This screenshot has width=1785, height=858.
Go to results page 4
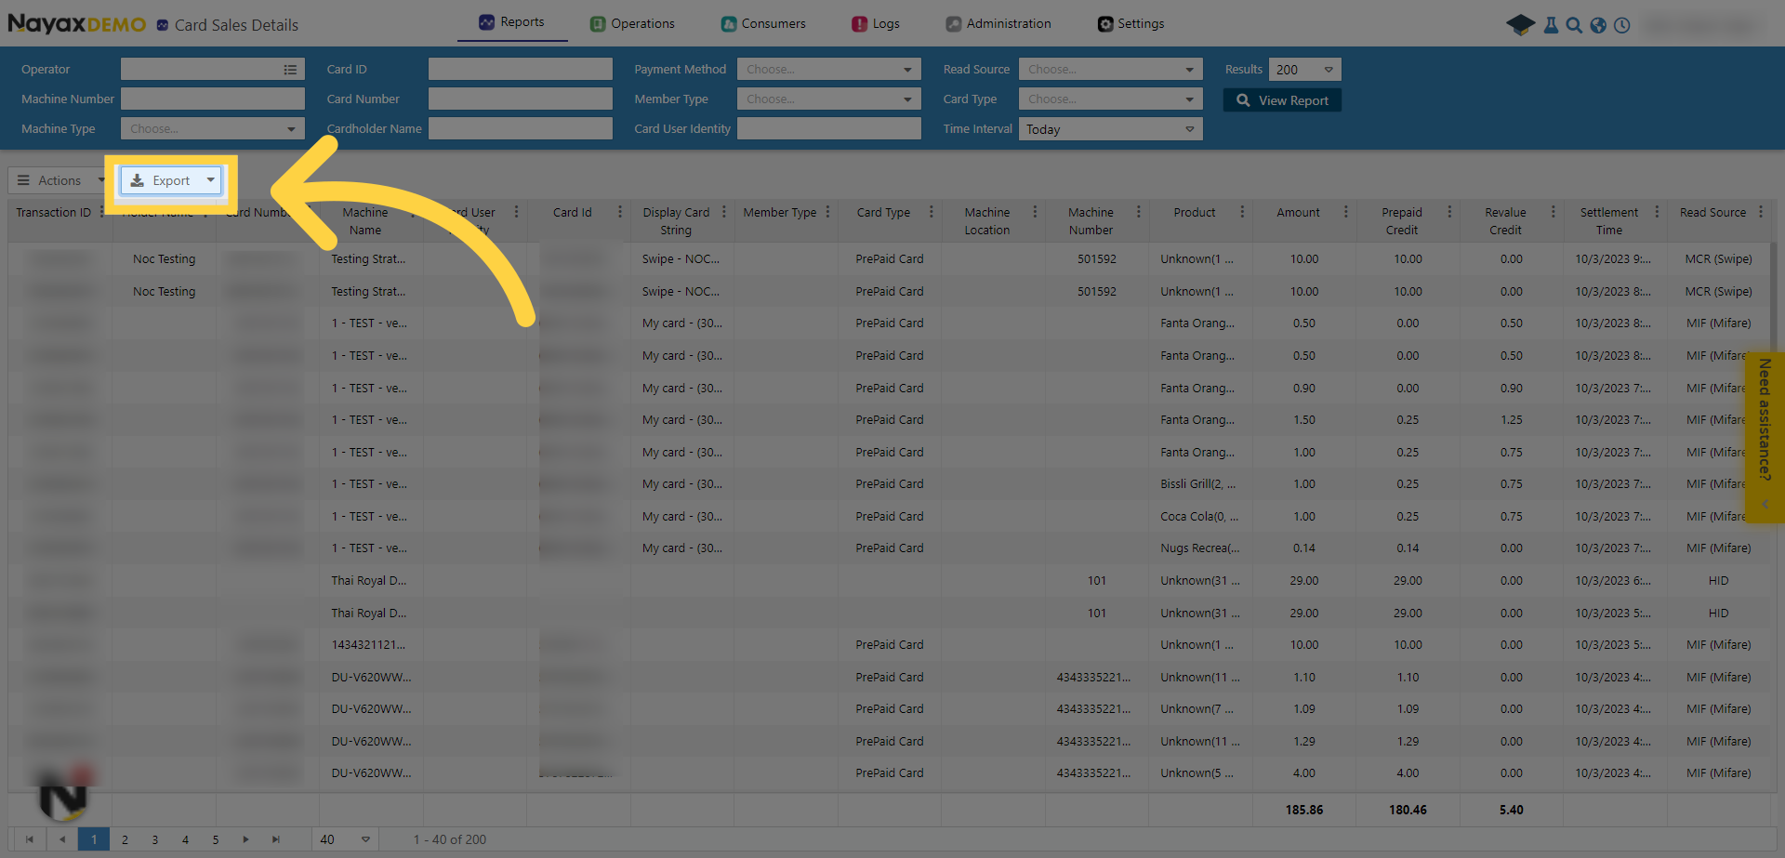[185, 839]
